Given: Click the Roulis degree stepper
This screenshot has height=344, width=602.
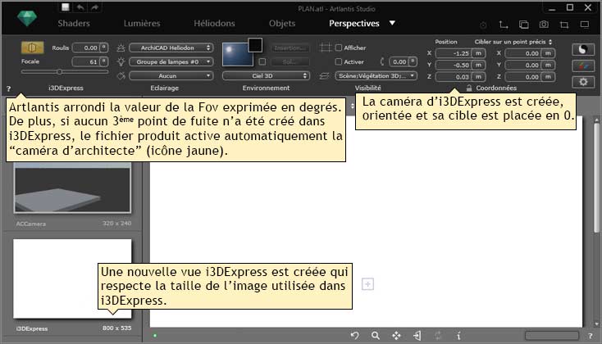Looking at the screenshot, I should point(103,48).
